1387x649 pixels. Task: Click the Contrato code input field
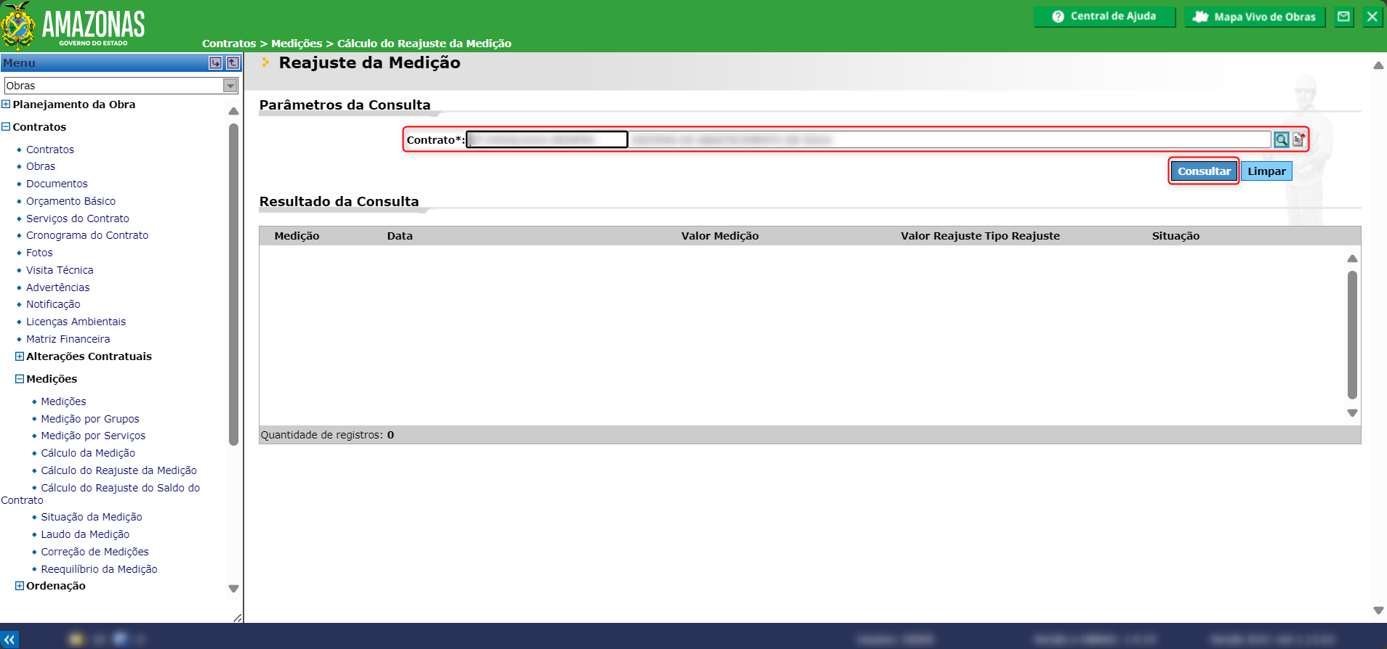pyautogui.click(x=547, y=139)
